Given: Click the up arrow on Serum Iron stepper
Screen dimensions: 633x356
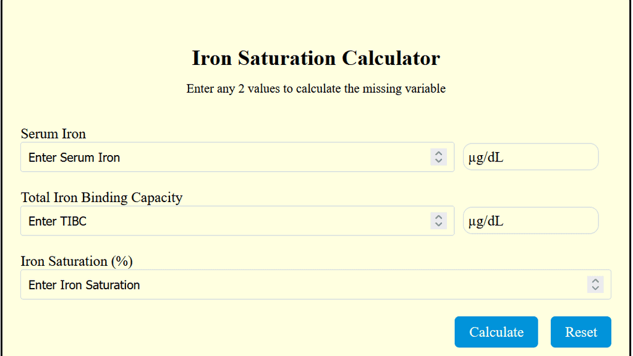Looking at the screenshot, I should [x=439, y=153].
